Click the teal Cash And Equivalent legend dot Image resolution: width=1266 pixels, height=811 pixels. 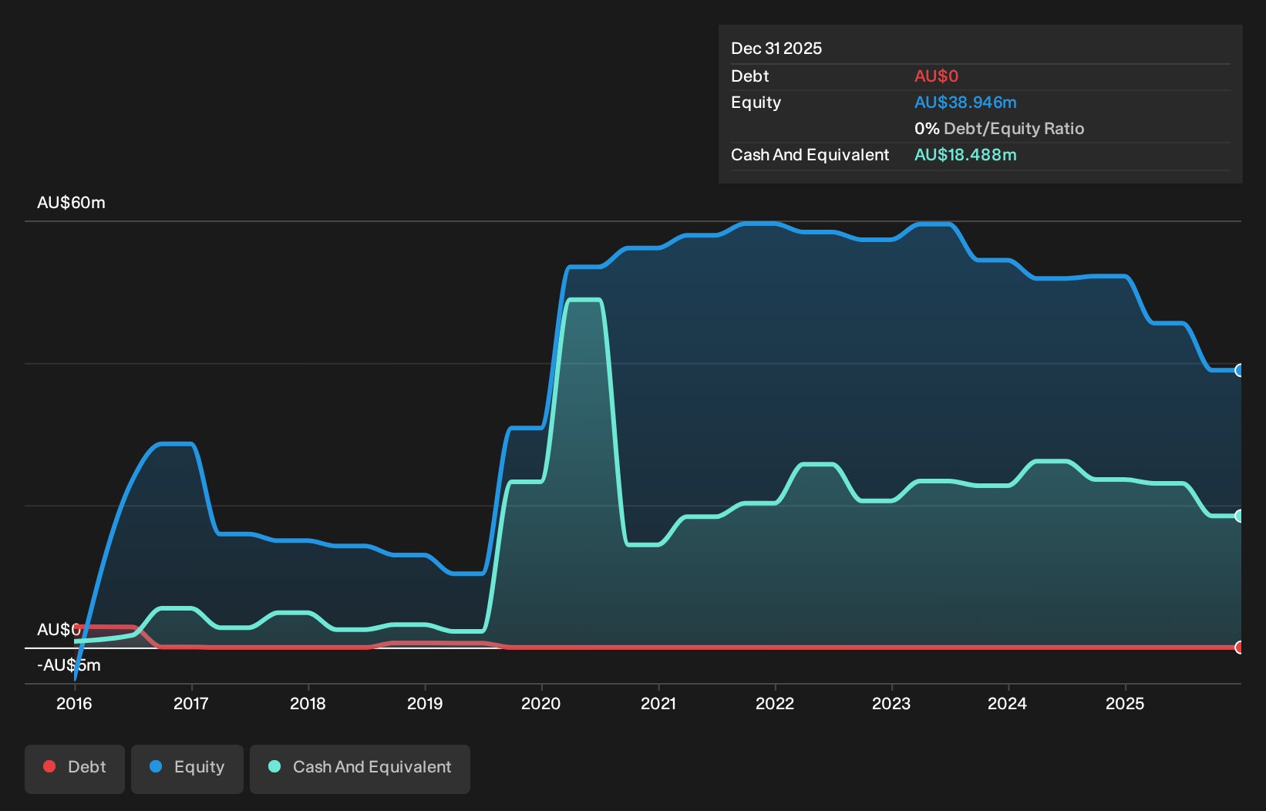coord(274,766)
